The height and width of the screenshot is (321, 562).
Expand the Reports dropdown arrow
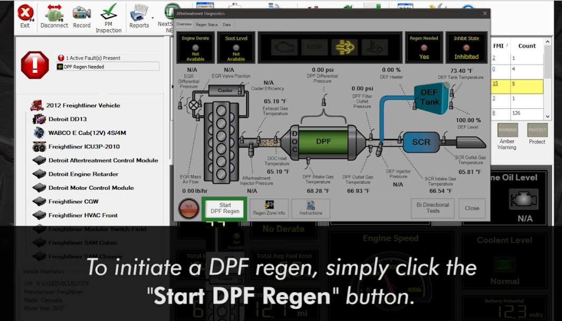(153, 18)
